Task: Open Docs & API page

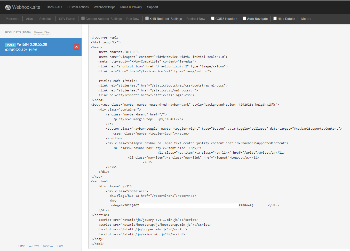Action: coord(54,7)
